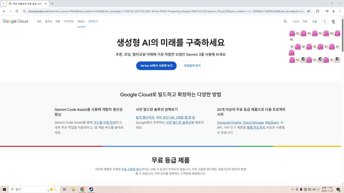
Task: Expand hidden icons chevron in the system tray
Action: coord(292,189)
